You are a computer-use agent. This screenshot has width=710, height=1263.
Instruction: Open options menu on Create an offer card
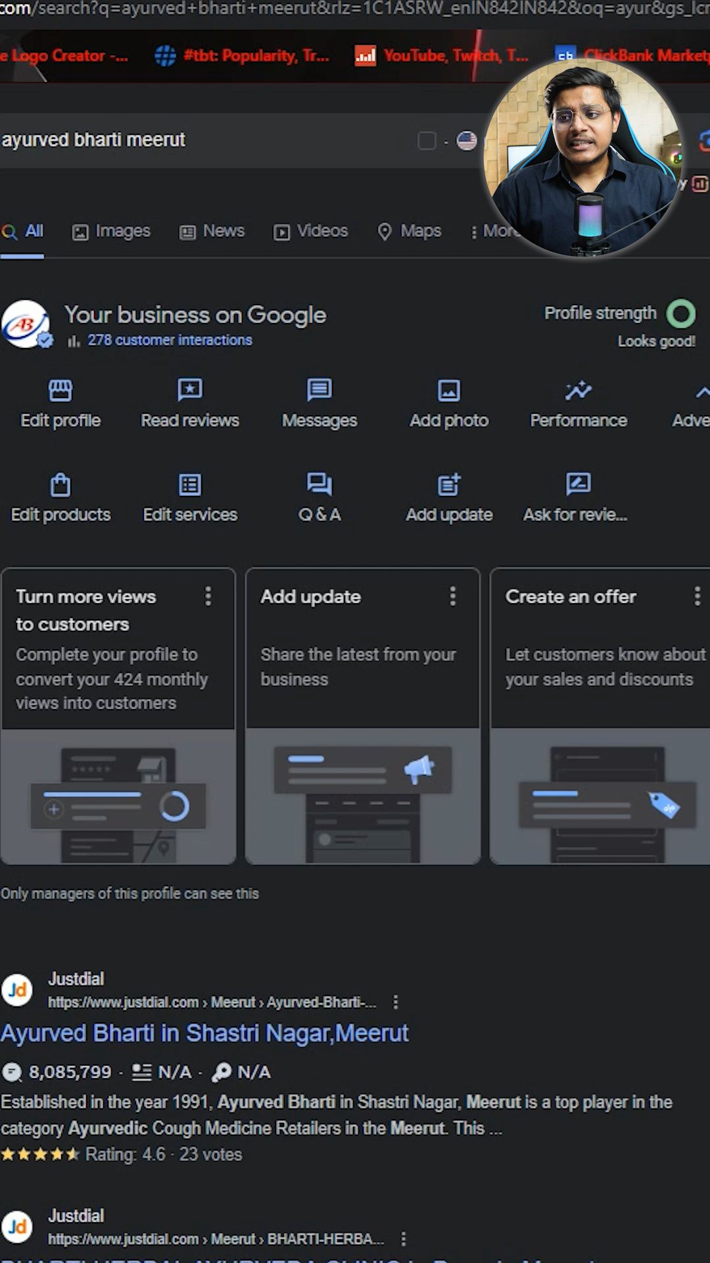pyautogui.click(x=697, y=596)
